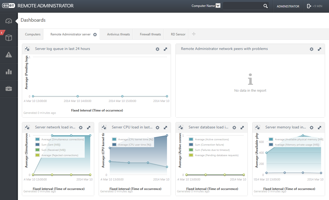Toggle Average (CPU user time [%]) legend swatch
Viewport: 329px width, 200px height.
pyautogui.click(x=114, y=145)
